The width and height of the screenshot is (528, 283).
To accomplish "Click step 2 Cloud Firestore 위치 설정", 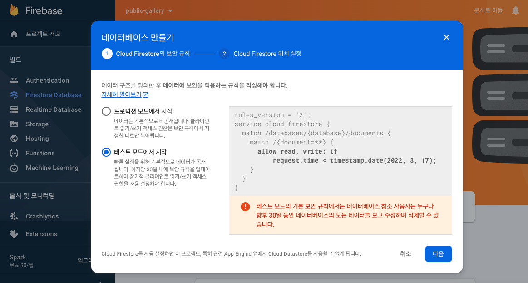I will pos(260,54).
